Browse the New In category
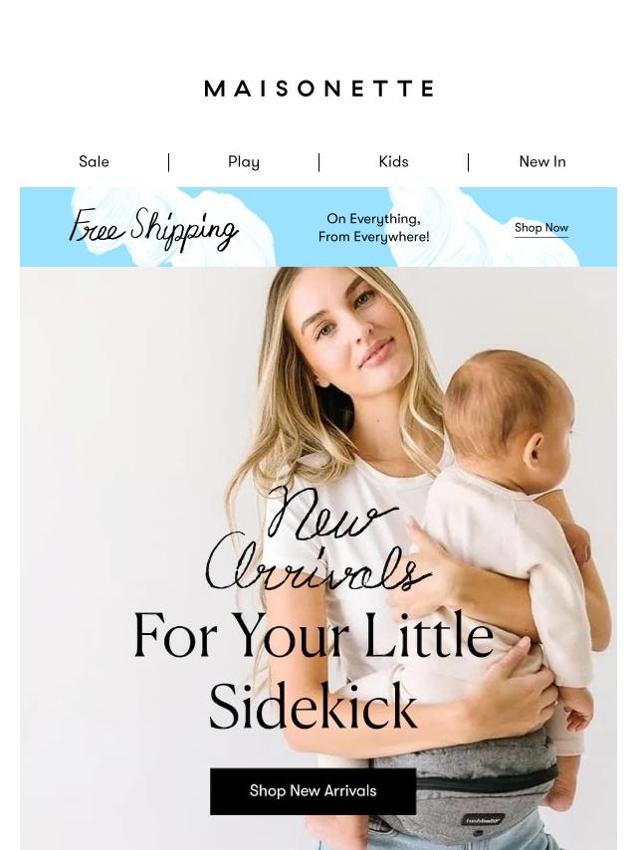 coord(542,161)
